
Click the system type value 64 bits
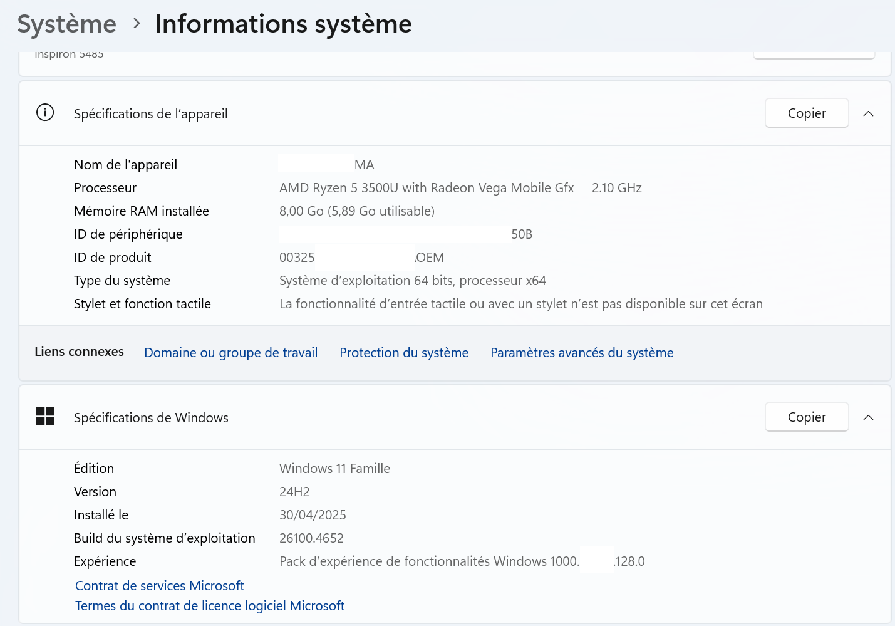point(413,281)
